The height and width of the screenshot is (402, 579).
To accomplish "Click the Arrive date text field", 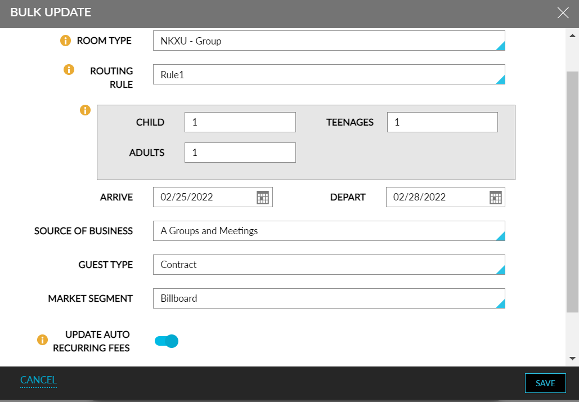I will [203, 197].
